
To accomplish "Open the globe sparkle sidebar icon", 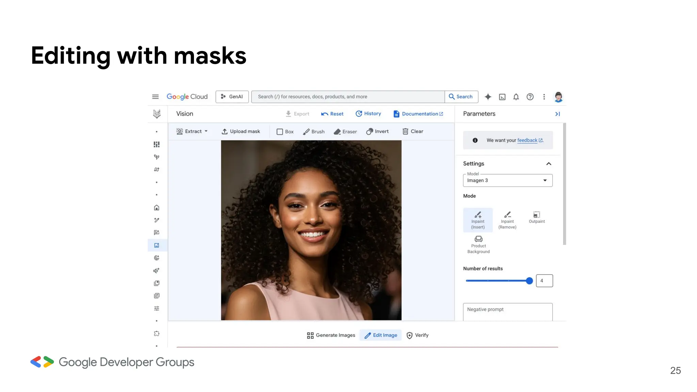I will point(157,258).
